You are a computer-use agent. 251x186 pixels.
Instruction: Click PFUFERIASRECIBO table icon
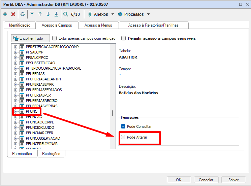point(22,101)
